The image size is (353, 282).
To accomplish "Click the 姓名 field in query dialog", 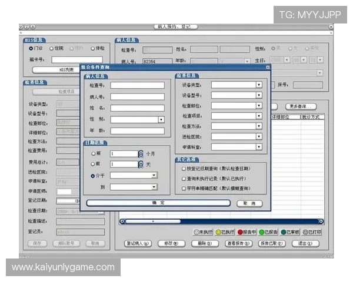I will tap(137, 108).
